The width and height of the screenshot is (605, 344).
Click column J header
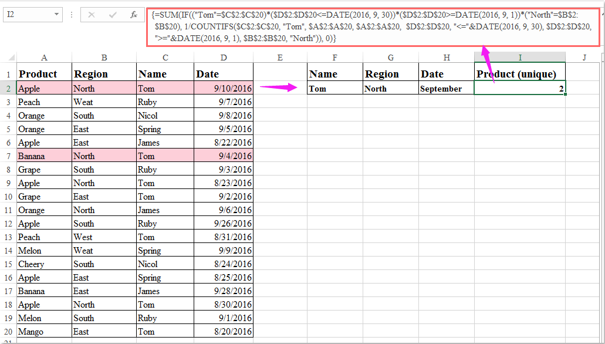584,57
